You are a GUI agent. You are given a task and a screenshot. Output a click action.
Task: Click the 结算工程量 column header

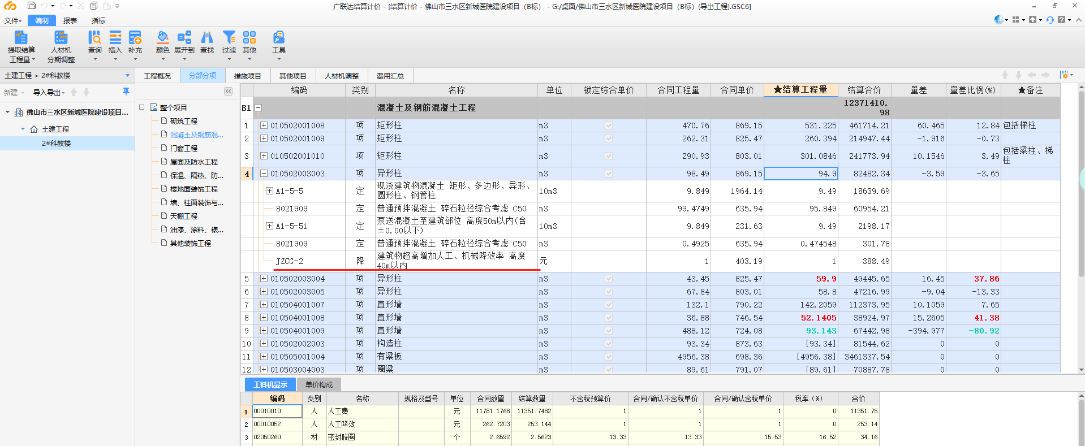pyautogui.click(x=800, y=90)
